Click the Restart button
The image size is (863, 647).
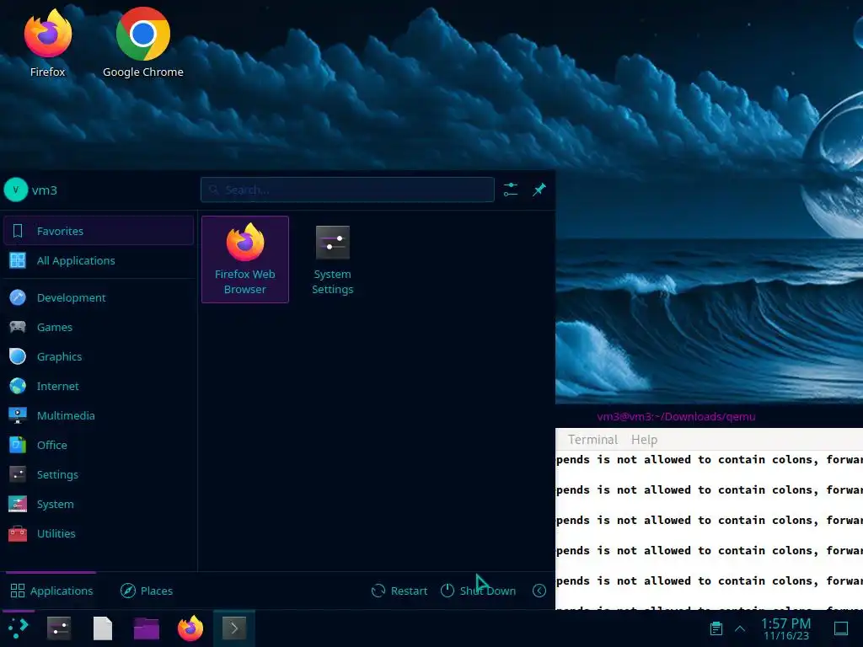(x=399, y=591)
